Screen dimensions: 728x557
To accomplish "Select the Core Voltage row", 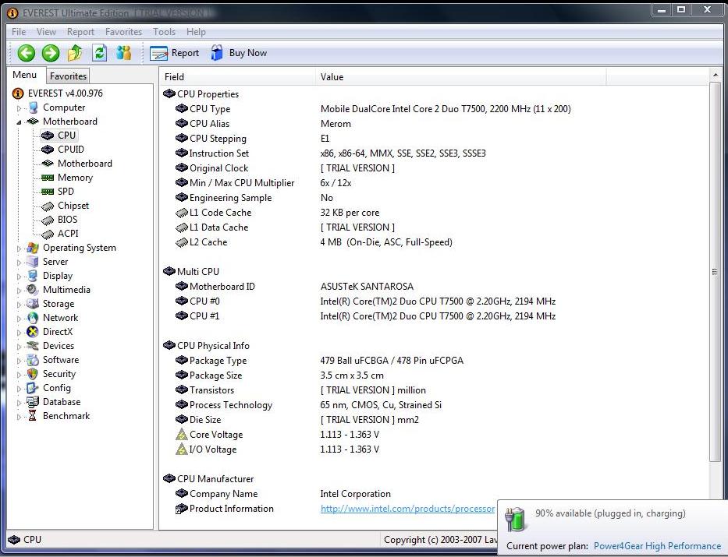I will [x=277, y=435].
